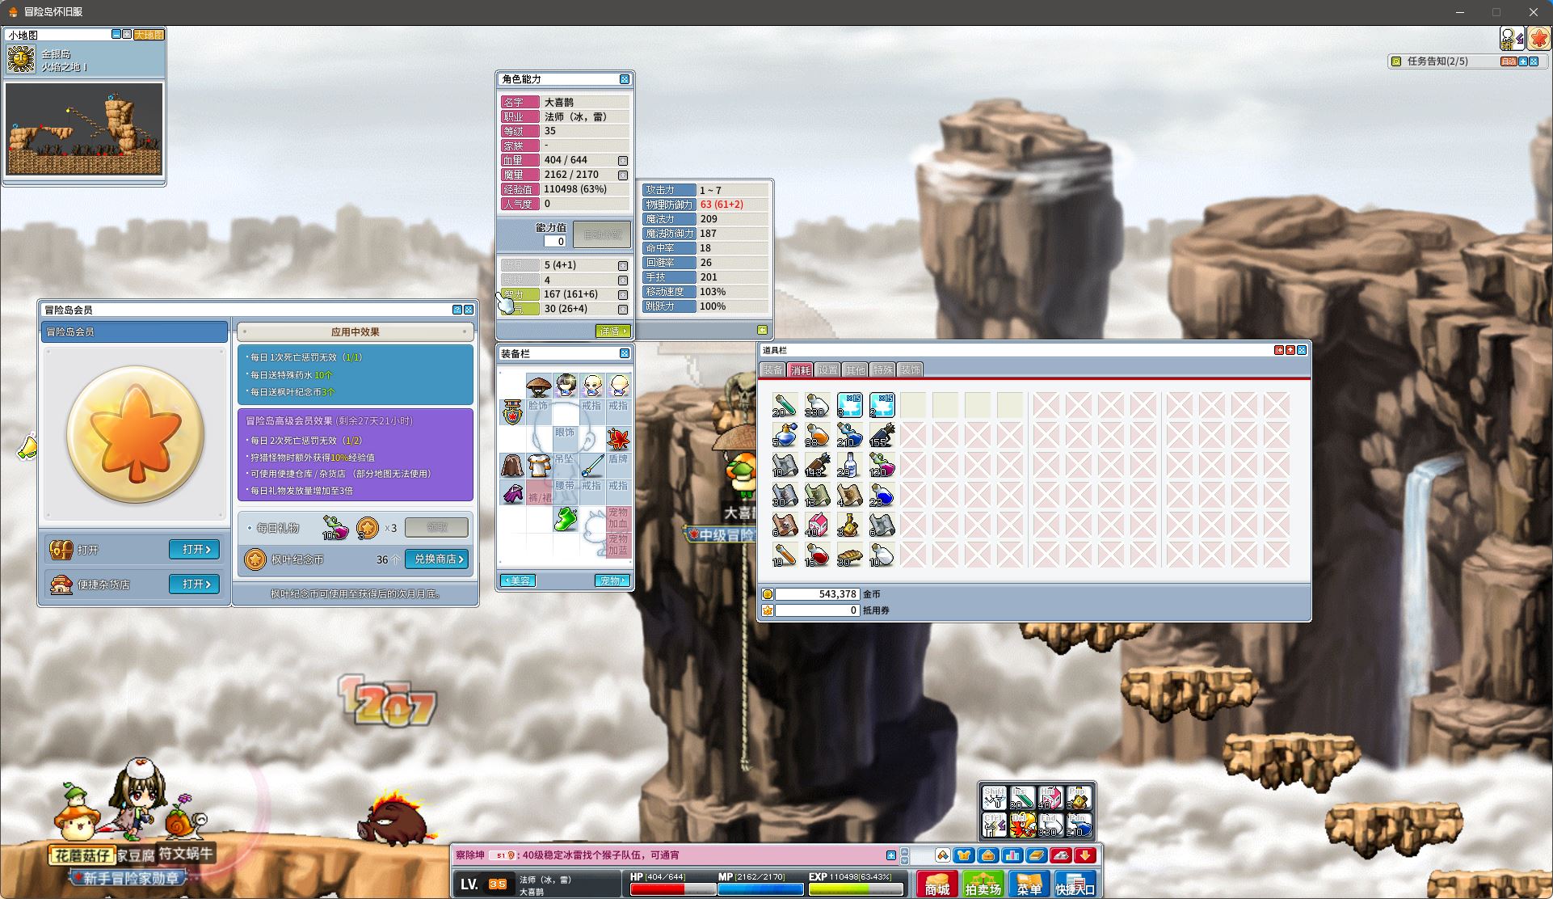The height and width of the screenshot is (899, 1553).
Task: Open the 快捷入口 shortcut button
Action: tap(1075, 884)
